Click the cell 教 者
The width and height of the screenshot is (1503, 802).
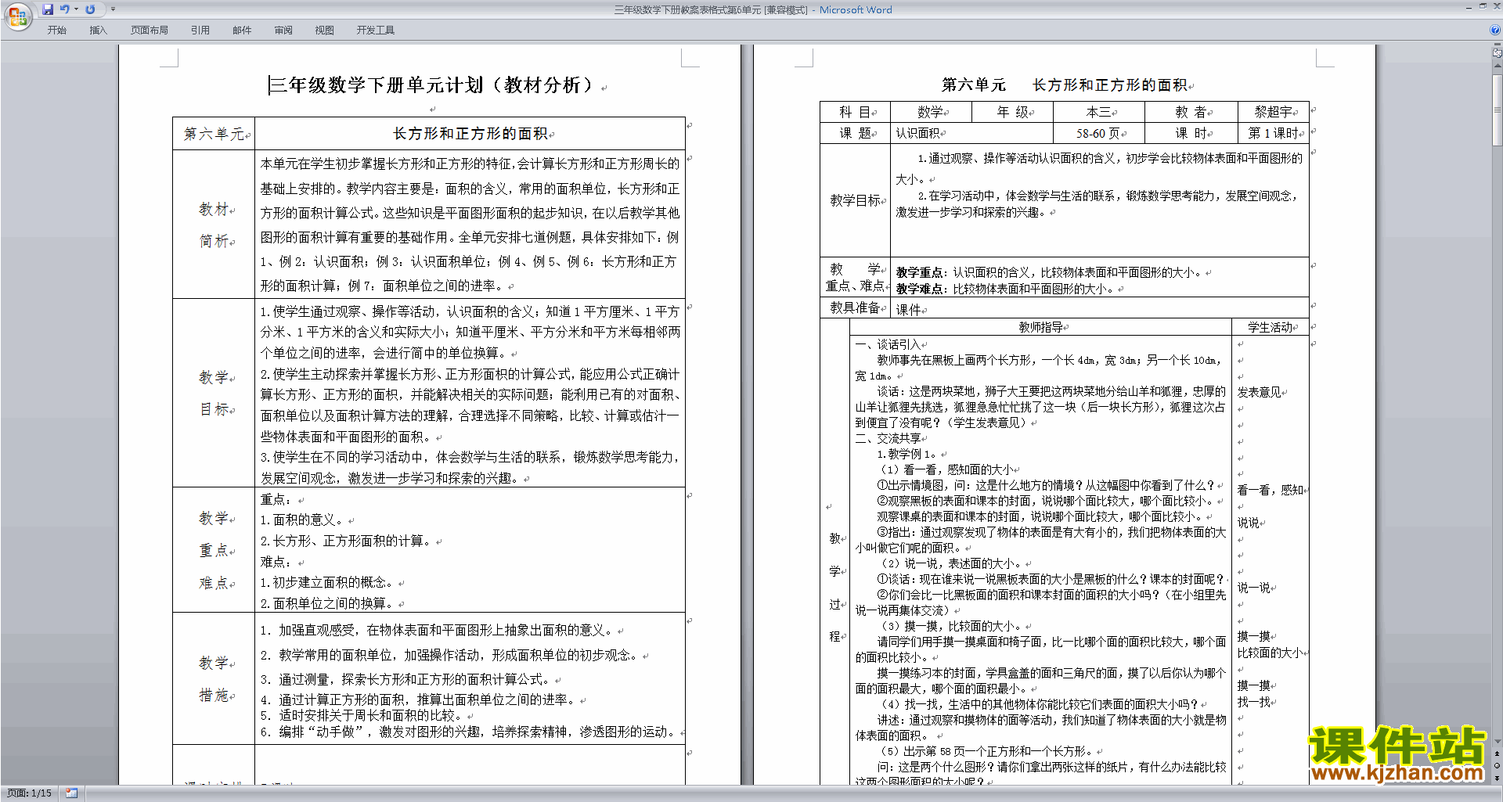[x=1191, y=112]
